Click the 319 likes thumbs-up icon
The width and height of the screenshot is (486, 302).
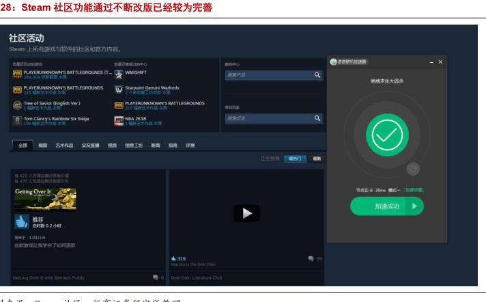click(173, 258)
